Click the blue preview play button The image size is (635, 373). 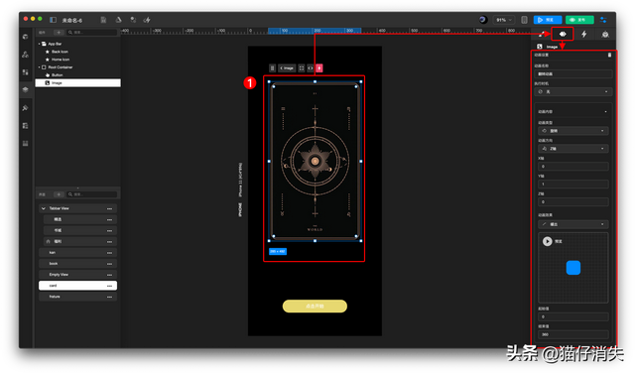click(548, 20)
